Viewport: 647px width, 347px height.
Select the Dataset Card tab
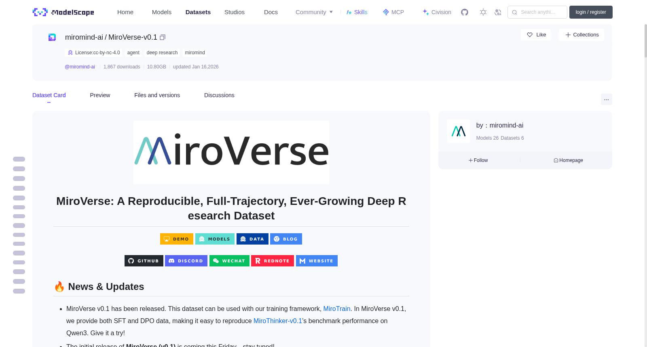(x=49, y=95)
